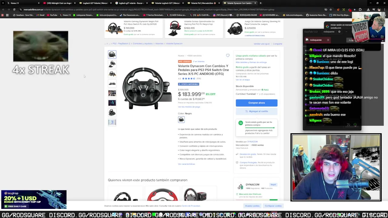
Task: Open the Devolución gratis link
Action: tap(248, 154)
